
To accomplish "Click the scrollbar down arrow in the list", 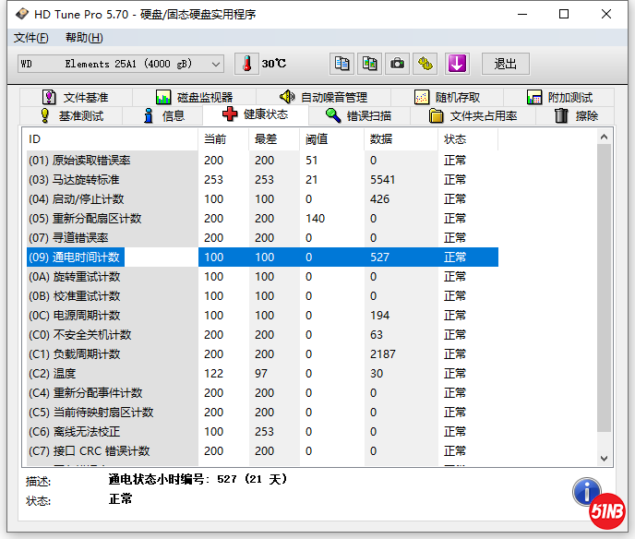I will [605, 458].
